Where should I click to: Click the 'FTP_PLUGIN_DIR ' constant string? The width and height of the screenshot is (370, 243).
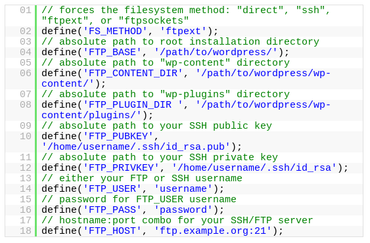(133, 104)
